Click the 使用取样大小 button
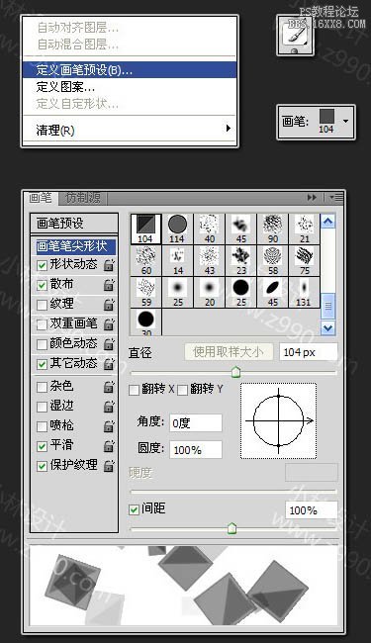Viewport: 371px width, 643px height. click(229, 352)
